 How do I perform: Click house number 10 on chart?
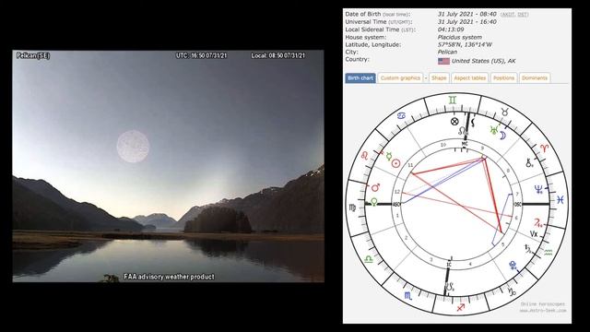point(443,145)
